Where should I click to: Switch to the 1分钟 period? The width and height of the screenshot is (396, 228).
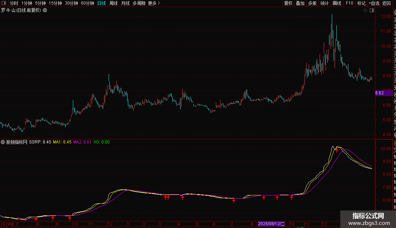click(x=27, y=3)
